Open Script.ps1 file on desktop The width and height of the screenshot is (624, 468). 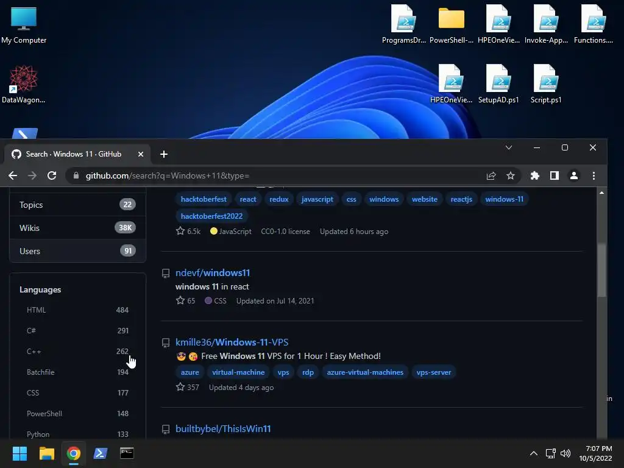(x=546, y=84)
